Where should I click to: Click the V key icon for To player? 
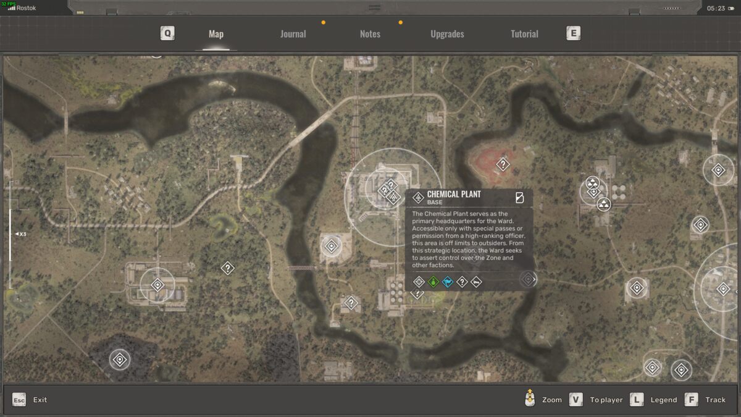[576, 400]
